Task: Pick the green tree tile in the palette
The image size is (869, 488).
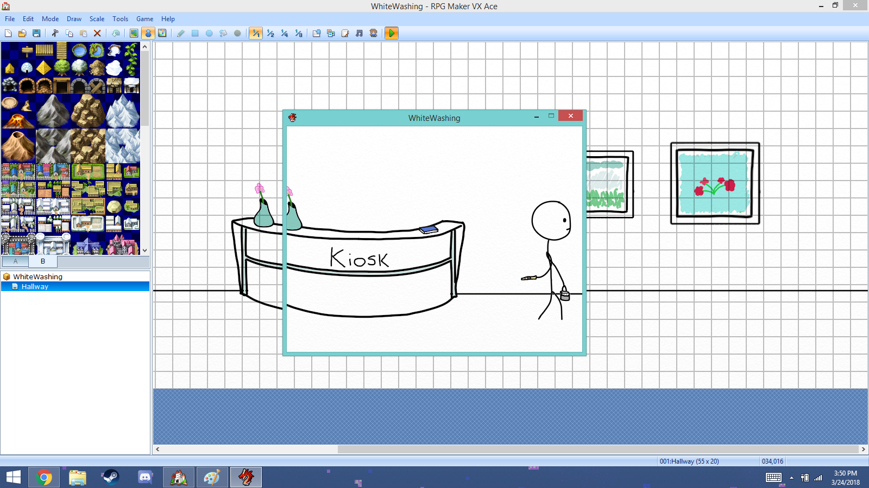Action: pyautogui.click(x=61, y=68)
